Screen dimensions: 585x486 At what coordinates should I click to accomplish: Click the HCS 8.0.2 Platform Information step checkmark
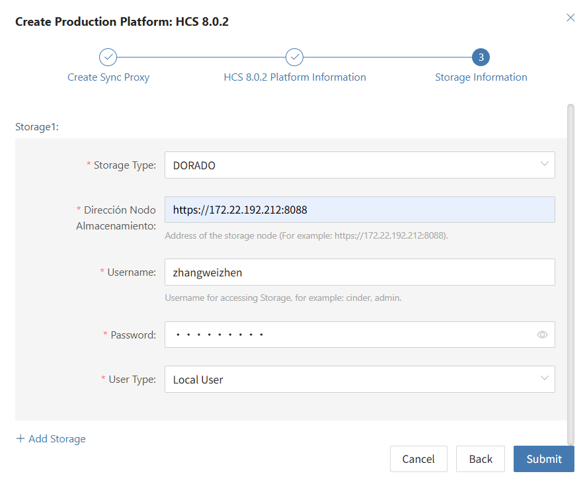(x=294, y=57)
